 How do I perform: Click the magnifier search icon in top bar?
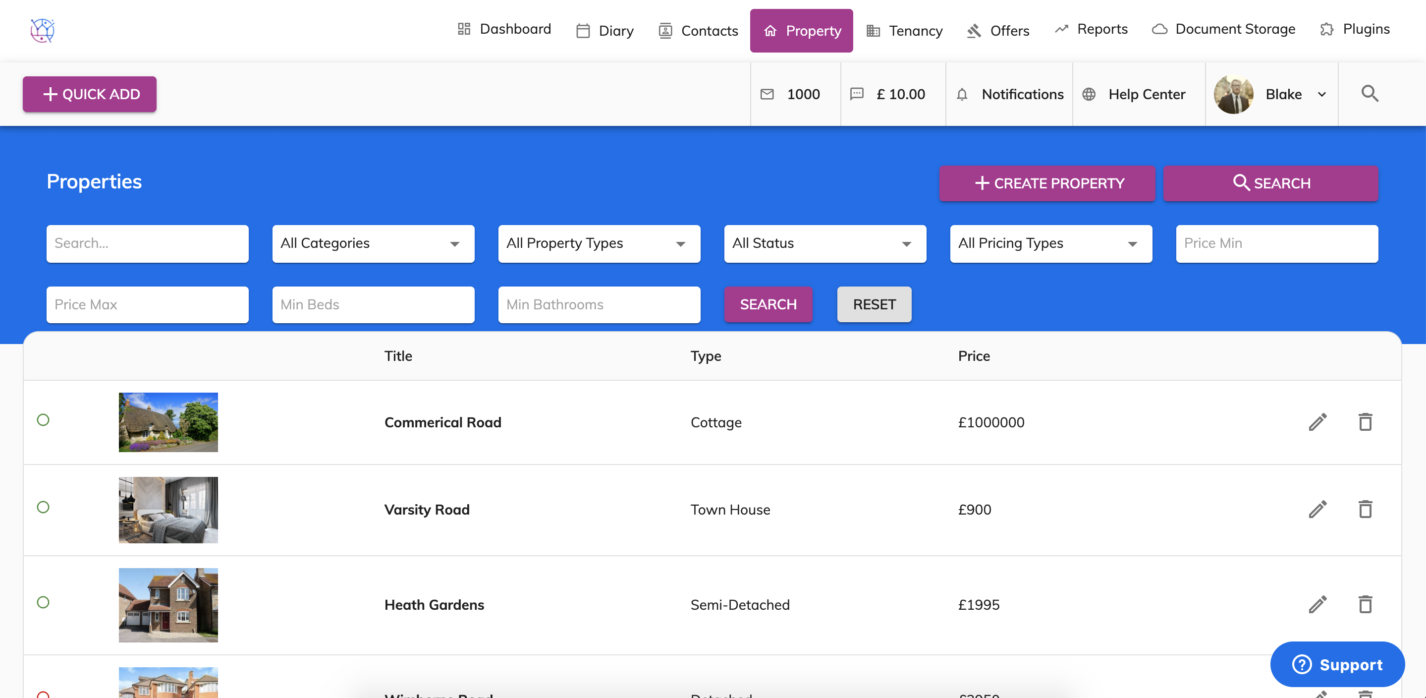[x=1370, y=94]
